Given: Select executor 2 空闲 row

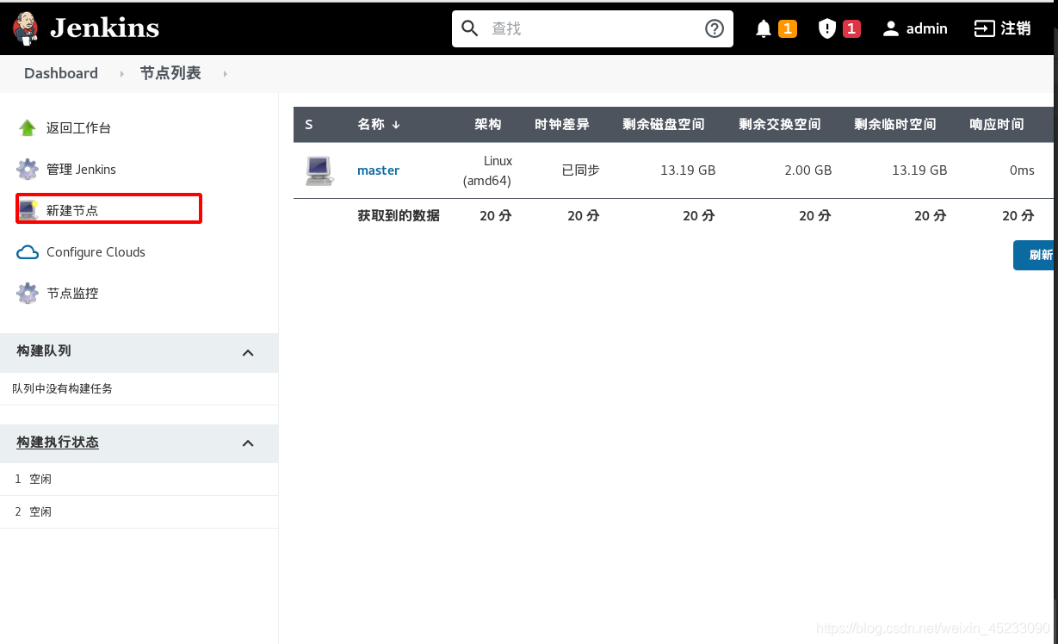Looking at the screenshot, I should [x=139, y=511].
